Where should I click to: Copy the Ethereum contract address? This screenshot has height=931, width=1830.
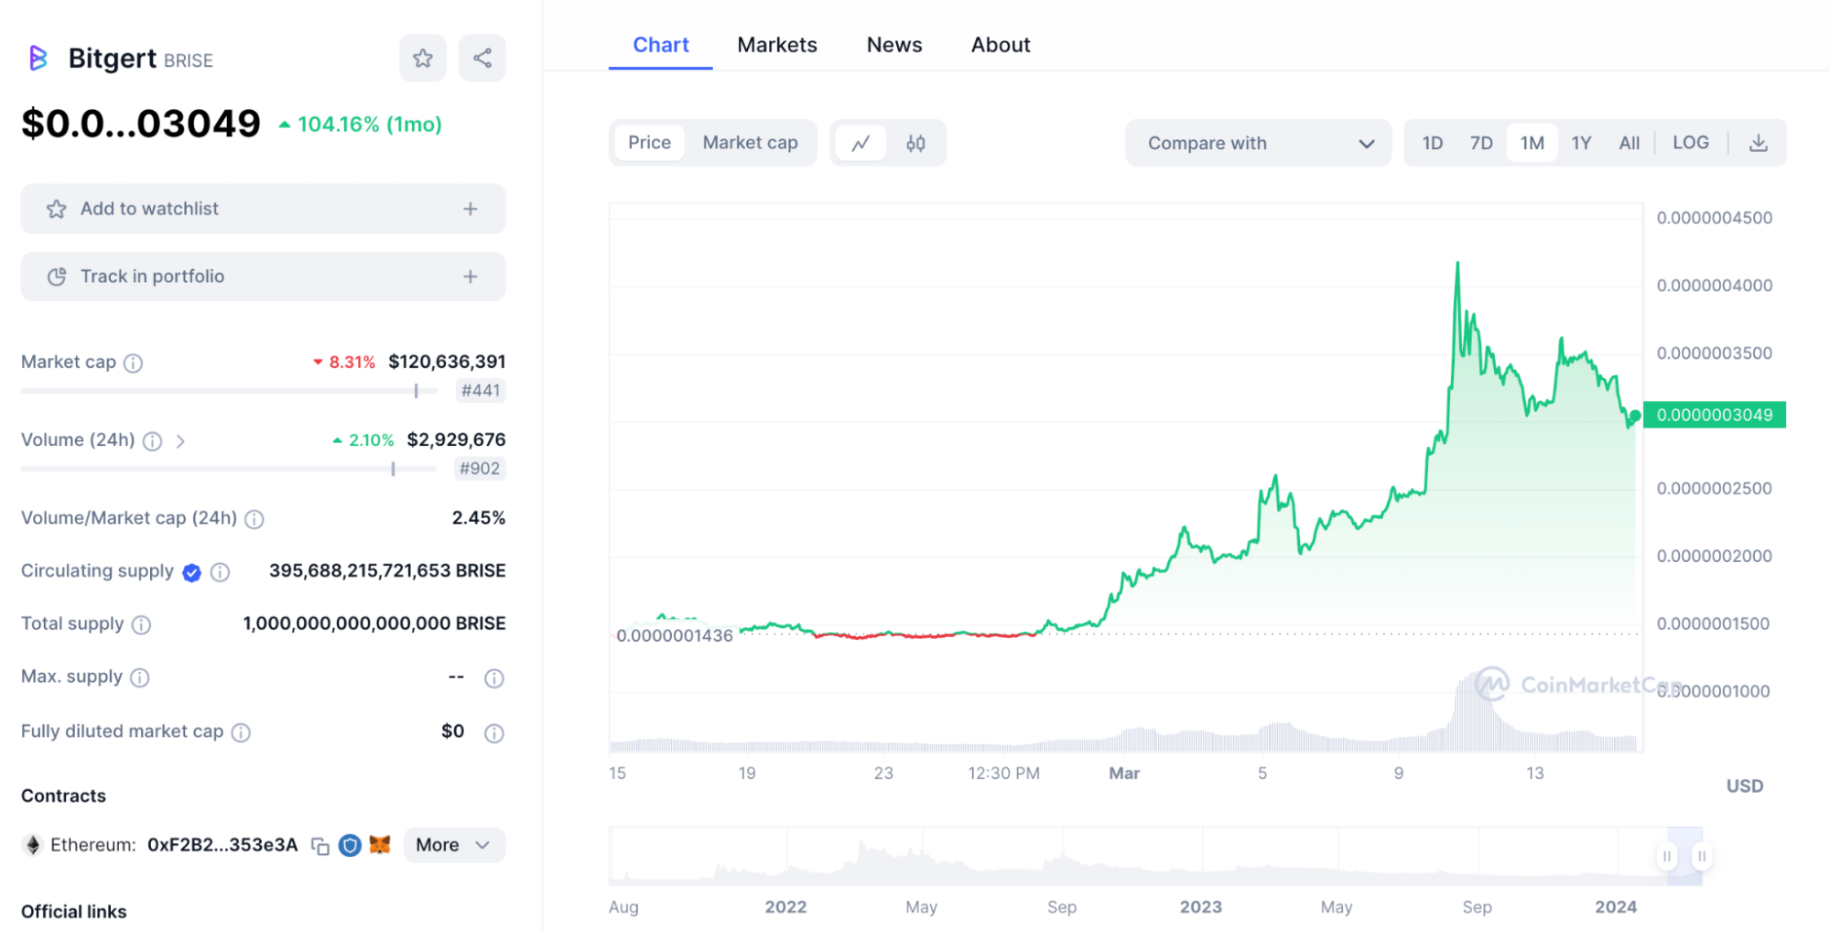tap(319, 846)
